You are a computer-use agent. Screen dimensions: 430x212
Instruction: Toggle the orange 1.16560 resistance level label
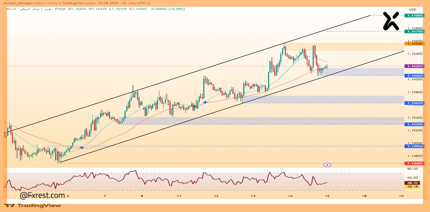(x=416, y=43)
